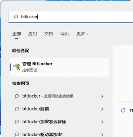Expand the 更多 dropdown filter

coord(82,34)
